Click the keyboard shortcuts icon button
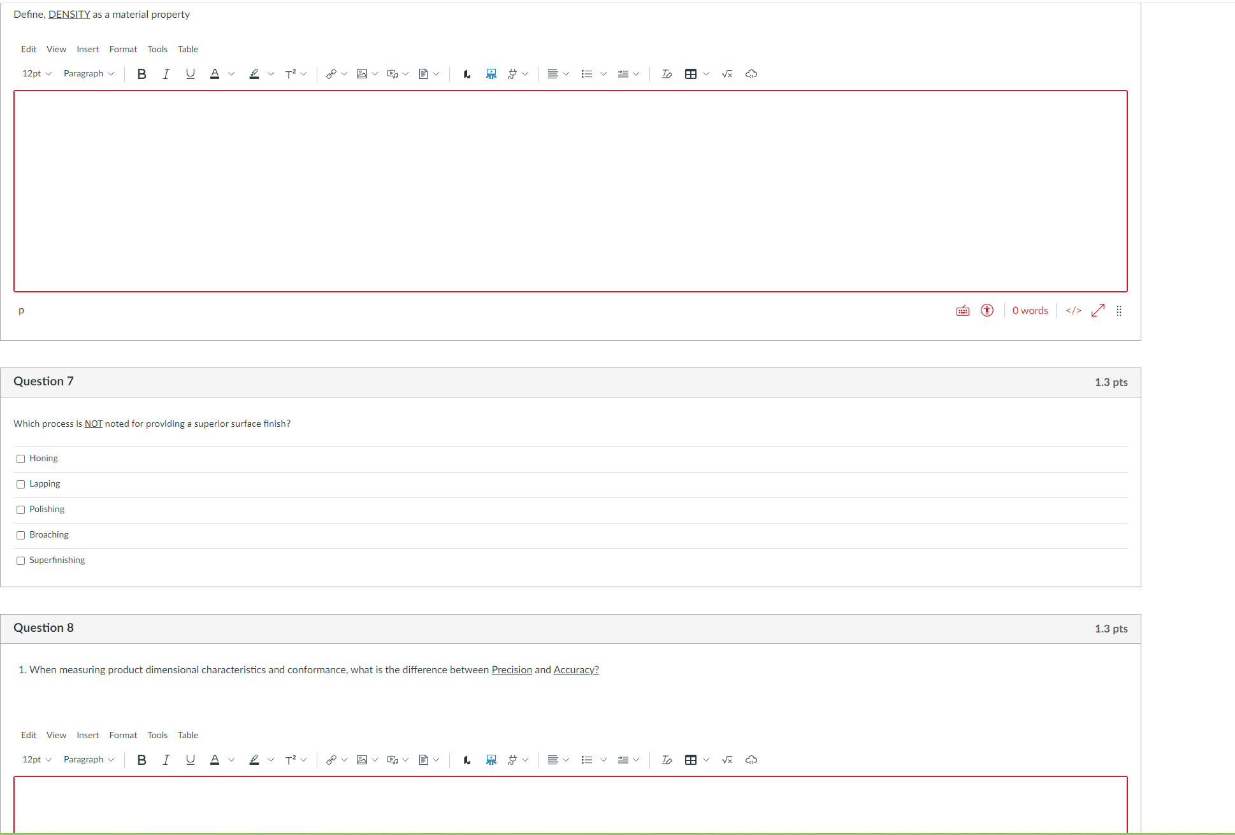 pos(963,311)
